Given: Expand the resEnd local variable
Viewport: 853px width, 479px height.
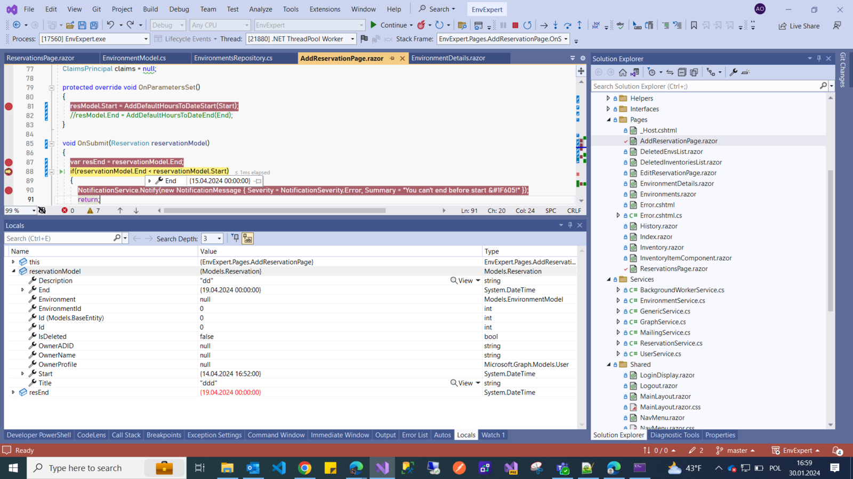Looking at the screenshot, I should coord(13,392).
